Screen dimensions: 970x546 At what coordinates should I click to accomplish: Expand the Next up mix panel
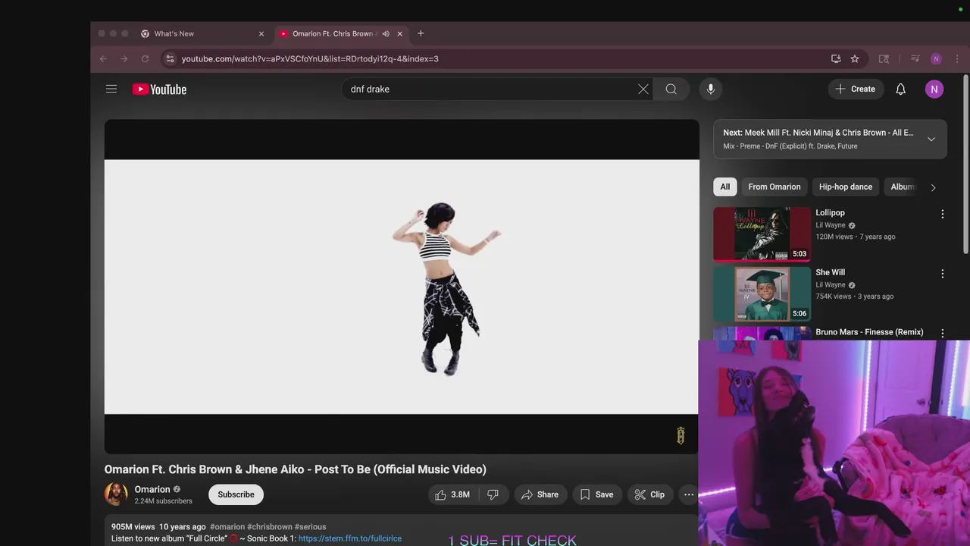tap(931, 139)
